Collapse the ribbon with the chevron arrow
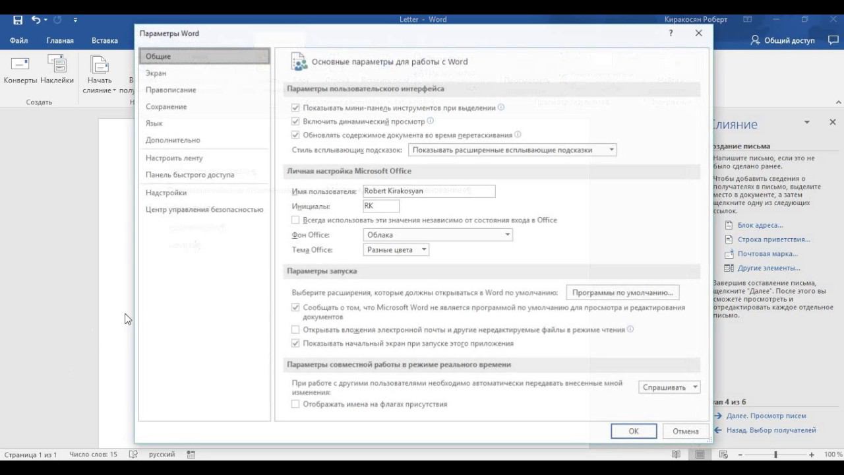The image size is (844, 475). (839, 102)
